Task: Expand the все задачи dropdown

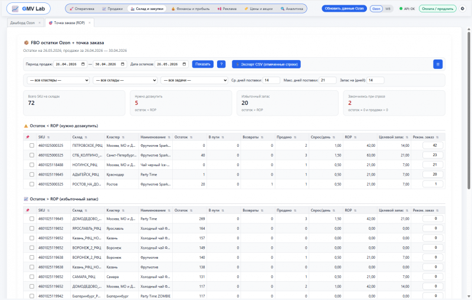Action: pyautogui.click(x=194, y=80)
